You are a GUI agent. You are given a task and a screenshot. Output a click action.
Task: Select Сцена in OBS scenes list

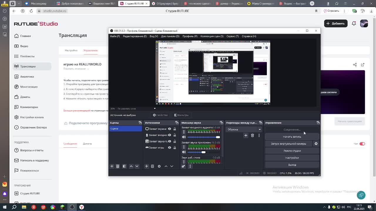tap(125, 129)
